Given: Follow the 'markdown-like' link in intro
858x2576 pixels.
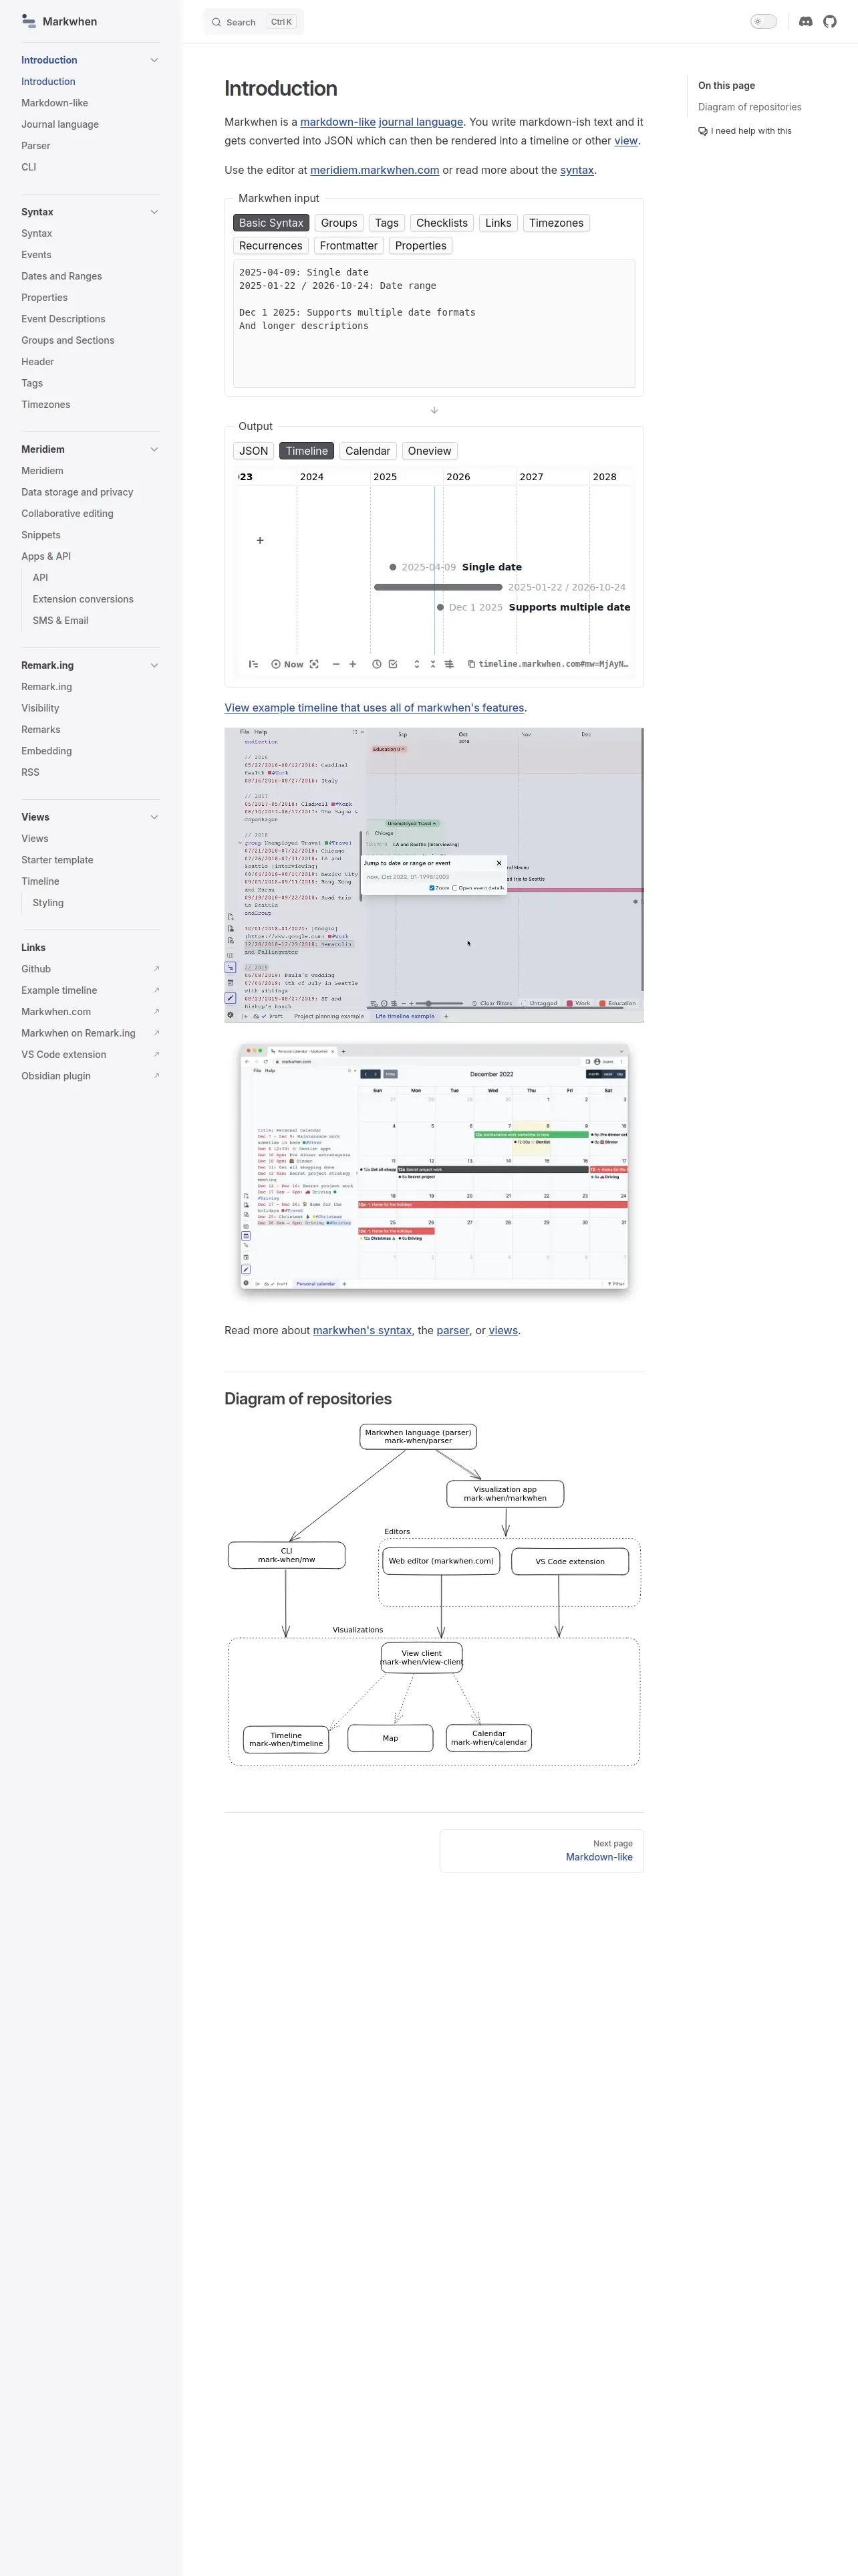Looking at the screenshot, I should [x=337, y=122].
